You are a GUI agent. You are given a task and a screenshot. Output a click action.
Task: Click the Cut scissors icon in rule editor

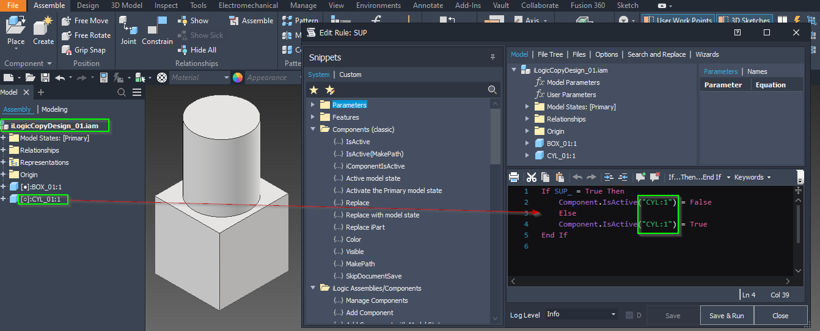[531, 177]
